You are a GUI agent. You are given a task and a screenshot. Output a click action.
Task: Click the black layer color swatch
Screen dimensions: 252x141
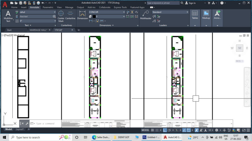(94, 17)
